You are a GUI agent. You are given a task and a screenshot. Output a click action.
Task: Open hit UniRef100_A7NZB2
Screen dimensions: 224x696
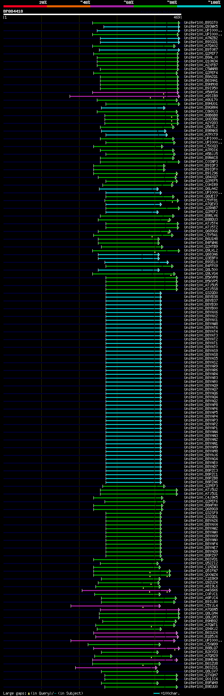click(x=201, y=38)
